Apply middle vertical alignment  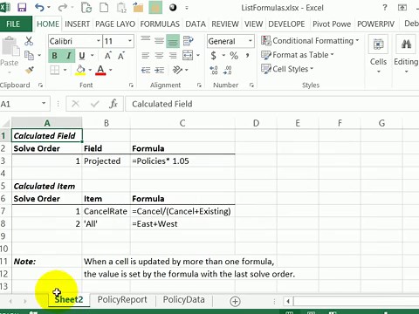coord(159,41)
